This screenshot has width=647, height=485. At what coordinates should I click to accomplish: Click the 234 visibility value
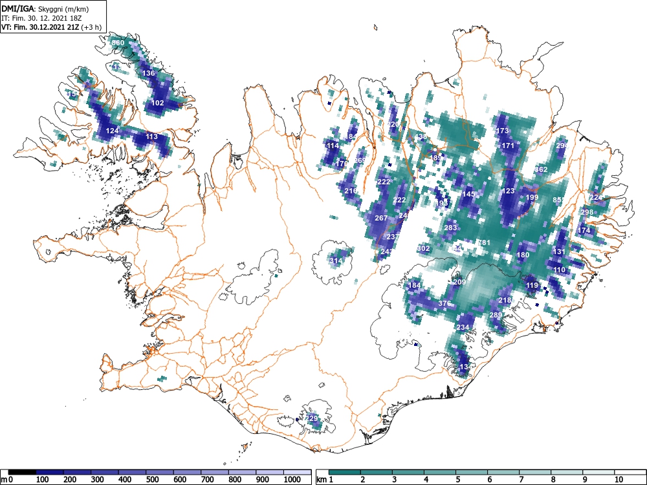[463, 327]
